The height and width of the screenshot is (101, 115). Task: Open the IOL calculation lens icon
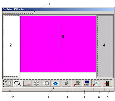click(66, 83)
